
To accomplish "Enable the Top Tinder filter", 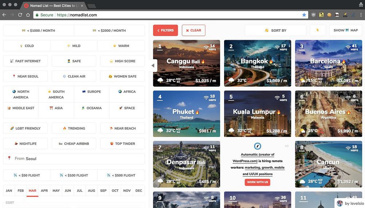I will coord(122,143).
